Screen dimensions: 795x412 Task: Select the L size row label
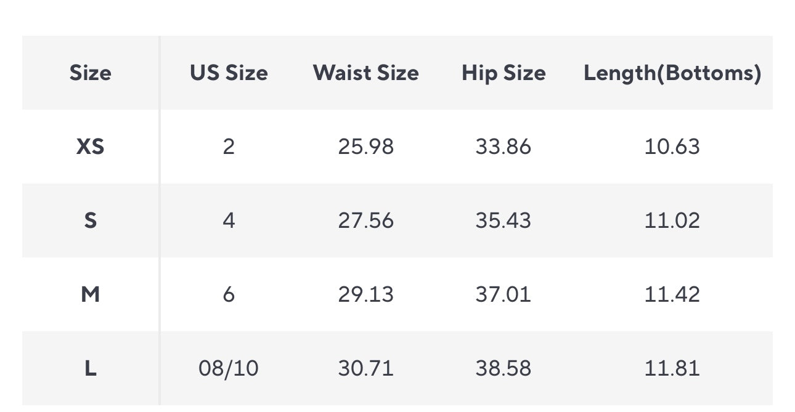(90, 368)
